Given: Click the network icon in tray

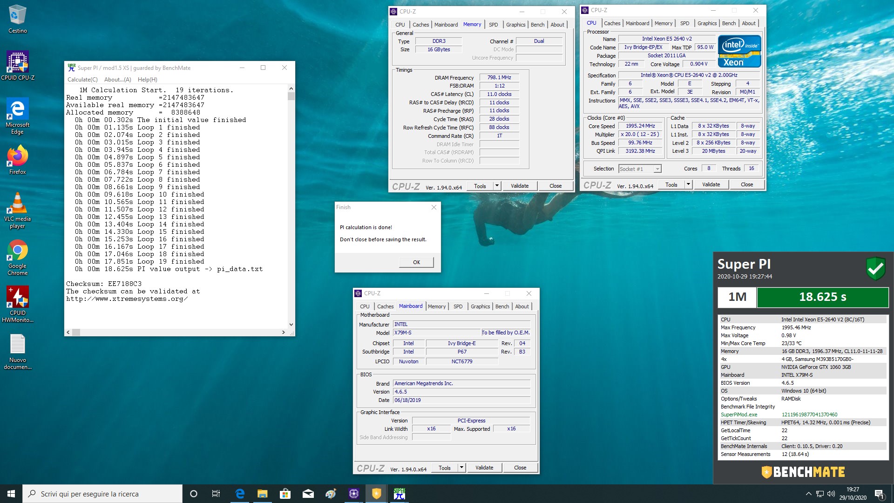Looking at the screenshot, I should coord(820,494).
